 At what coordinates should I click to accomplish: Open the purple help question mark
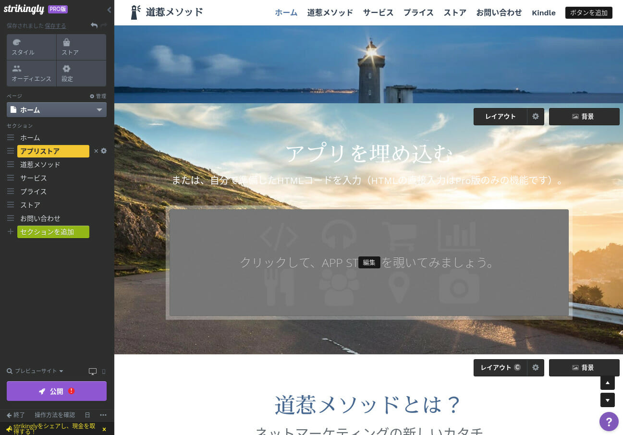tap(609, 422)
